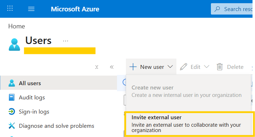Click the Audit logs book icon
Screen dimensions: 255x137
click(12, 97)
